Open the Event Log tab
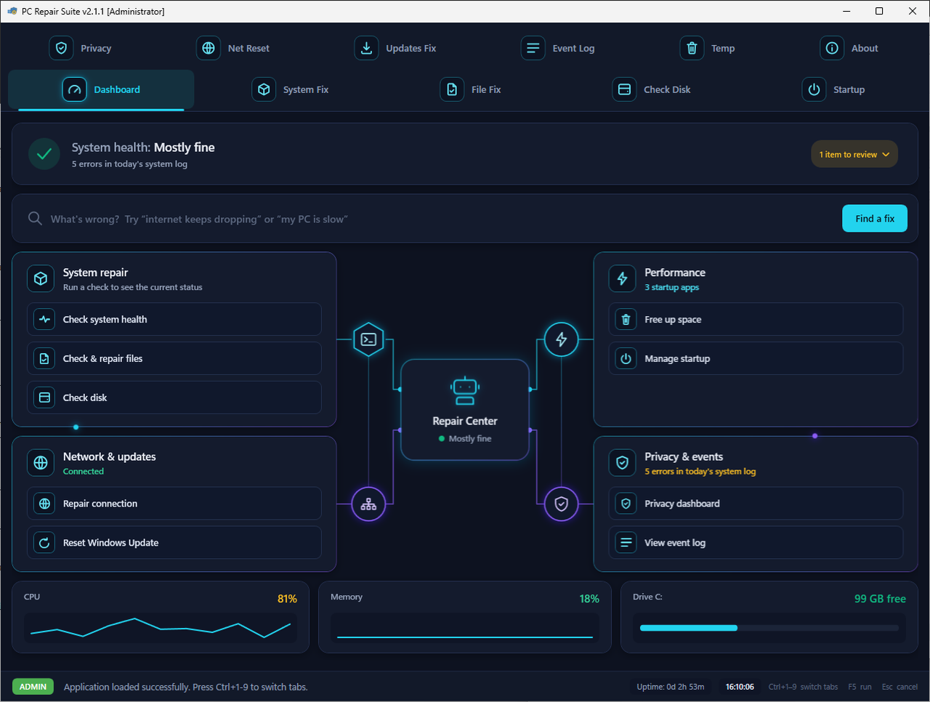The height and width of the screenshot is (702, 930). (558, 48)
